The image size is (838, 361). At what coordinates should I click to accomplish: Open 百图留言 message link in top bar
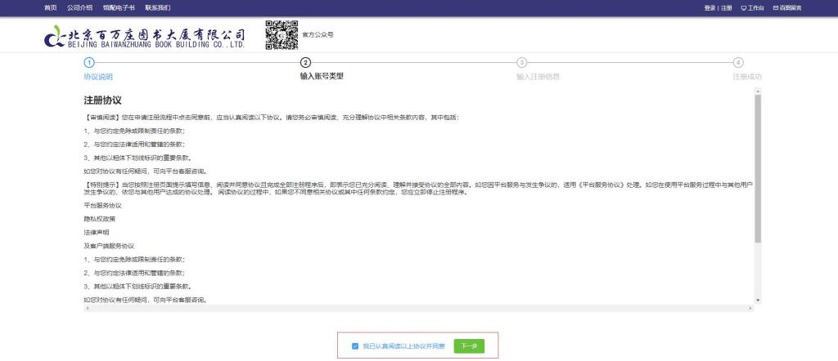[x=787, y=7]
